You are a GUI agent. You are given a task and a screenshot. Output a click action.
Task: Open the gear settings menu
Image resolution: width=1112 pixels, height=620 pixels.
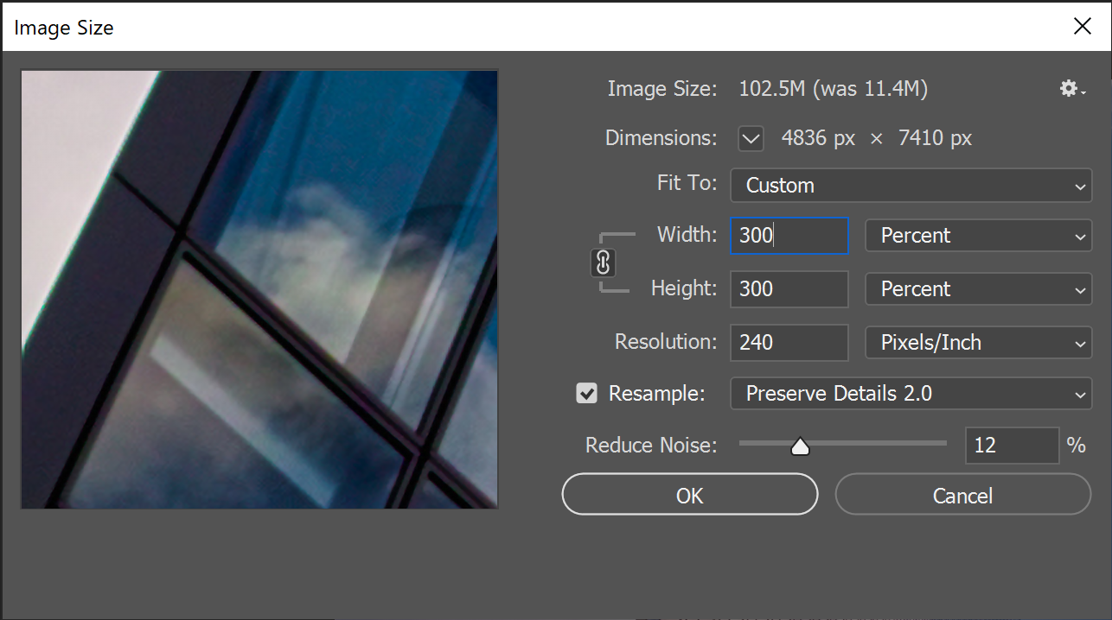(x=1072, y=89)
